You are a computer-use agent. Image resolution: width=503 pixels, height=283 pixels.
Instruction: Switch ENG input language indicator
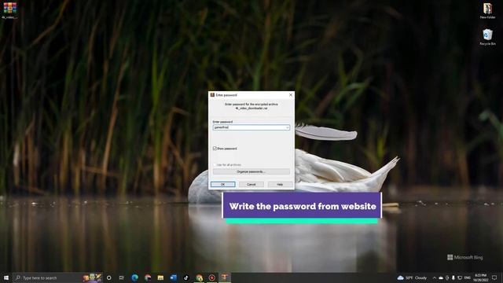tap(468, 277)
